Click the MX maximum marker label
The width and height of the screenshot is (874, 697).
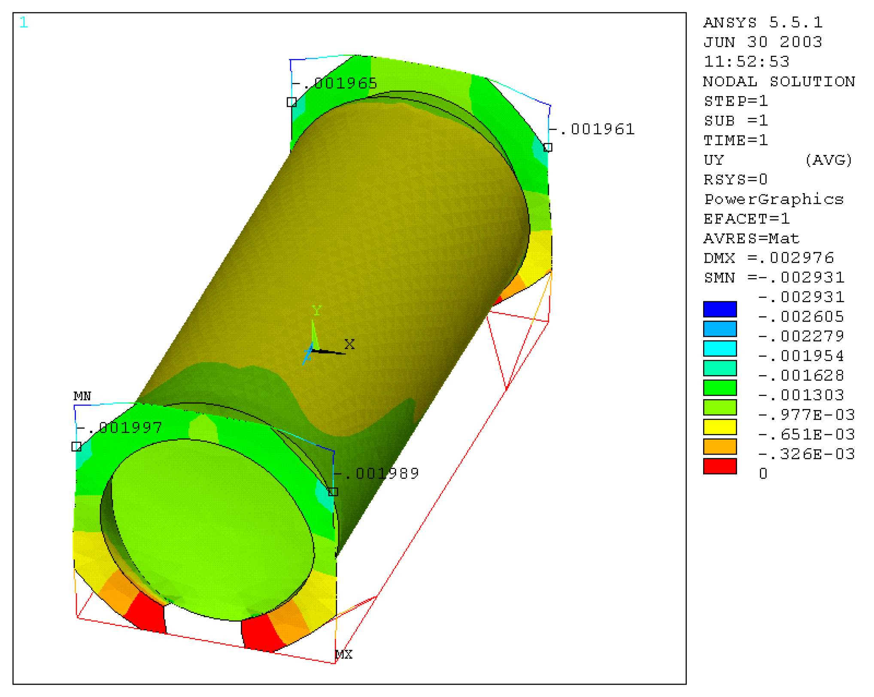tap(344, 655)
